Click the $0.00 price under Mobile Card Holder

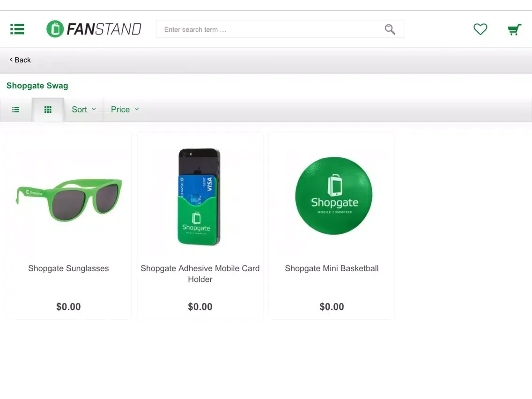[x=200, y=307]
